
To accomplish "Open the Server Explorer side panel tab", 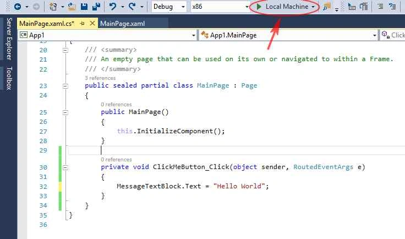I will [9, 39].
